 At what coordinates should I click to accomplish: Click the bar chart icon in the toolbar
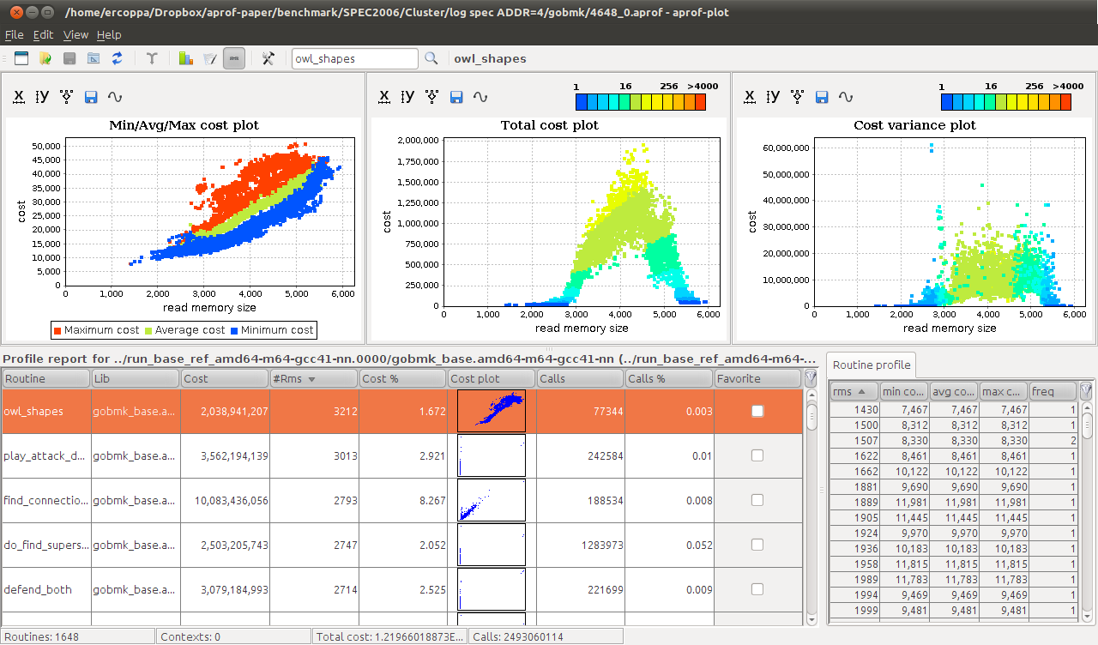(185, 57)
